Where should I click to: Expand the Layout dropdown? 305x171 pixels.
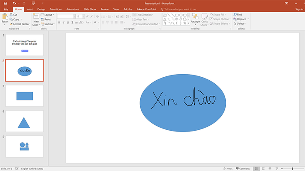pyautogui.click(x=47, y=15)
